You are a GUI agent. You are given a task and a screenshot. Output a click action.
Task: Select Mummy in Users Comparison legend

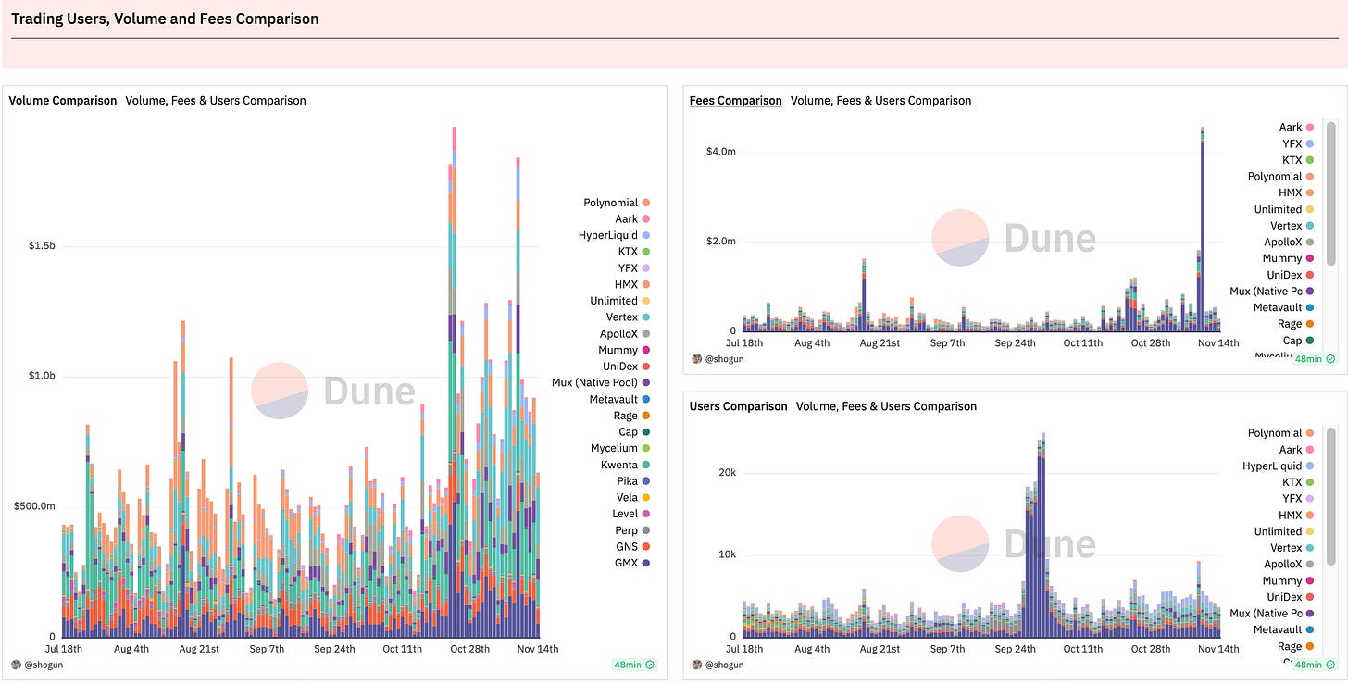point(1288,580)
